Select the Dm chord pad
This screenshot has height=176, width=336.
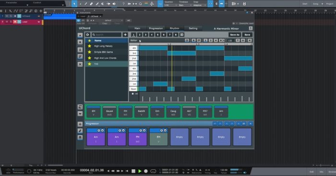coord(157,111)
